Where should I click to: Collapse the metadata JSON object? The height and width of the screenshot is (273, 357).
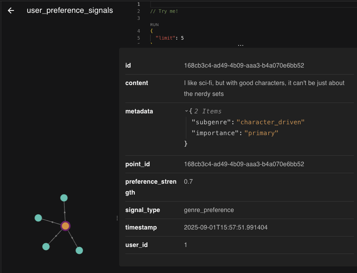pos(187,111)
